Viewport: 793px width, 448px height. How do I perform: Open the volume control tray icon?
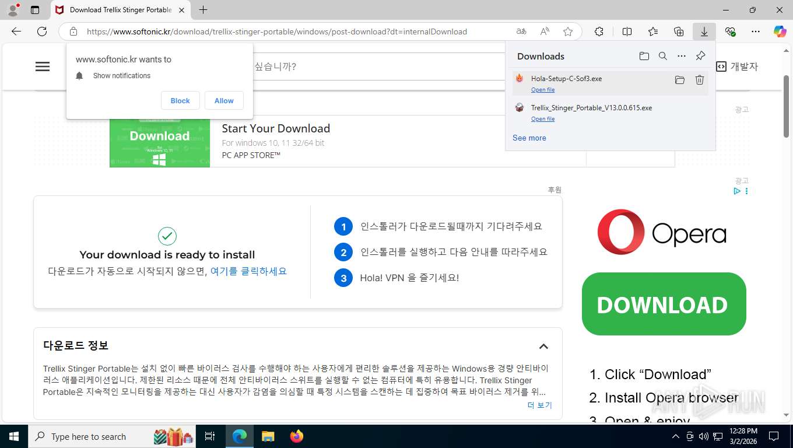point(704,436)
